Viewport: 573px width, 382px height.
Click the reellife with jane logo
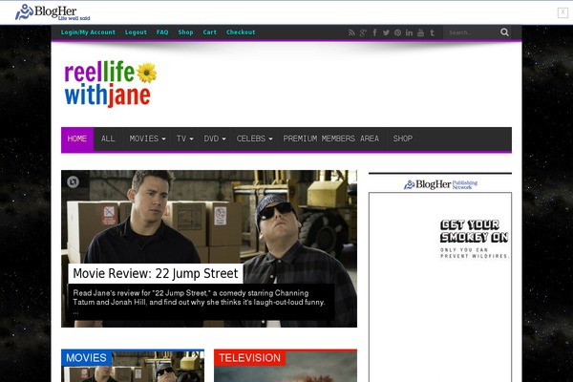click(x=111, y=84)
